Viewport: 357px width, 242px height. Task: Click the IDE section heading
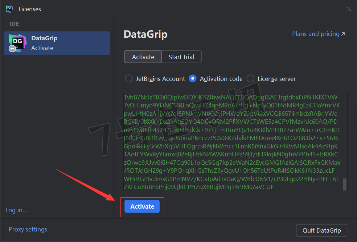coord(14,24)
